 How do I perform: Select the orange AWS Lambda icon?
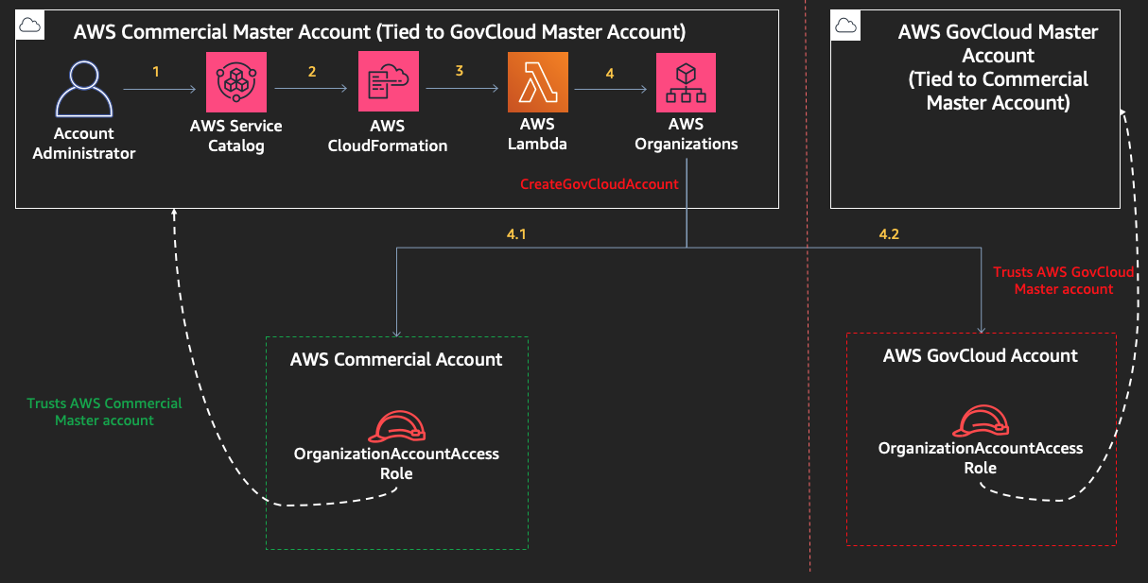(x=537, y=83)
